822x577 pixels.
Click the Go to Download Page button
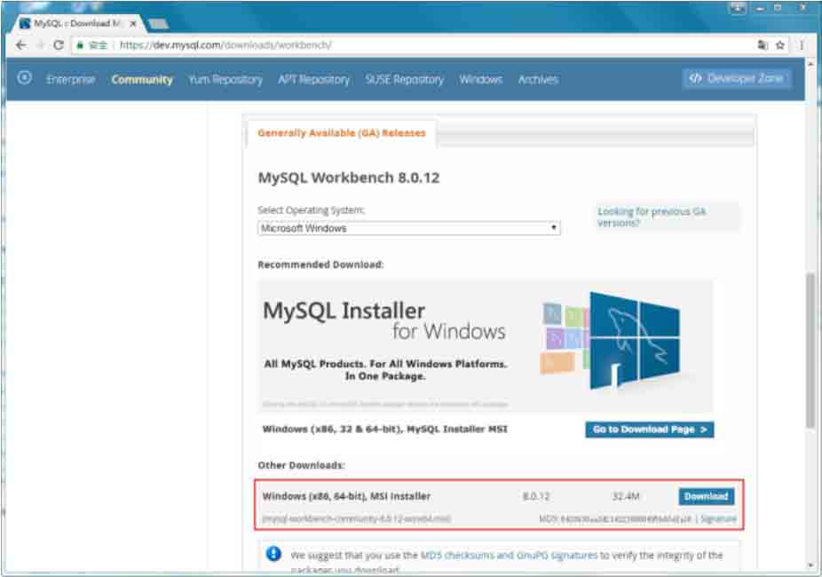tap(650, 430)
